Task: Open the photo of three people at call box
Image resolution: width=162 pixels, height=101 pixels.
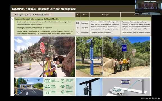Action: tap(127, 57)
